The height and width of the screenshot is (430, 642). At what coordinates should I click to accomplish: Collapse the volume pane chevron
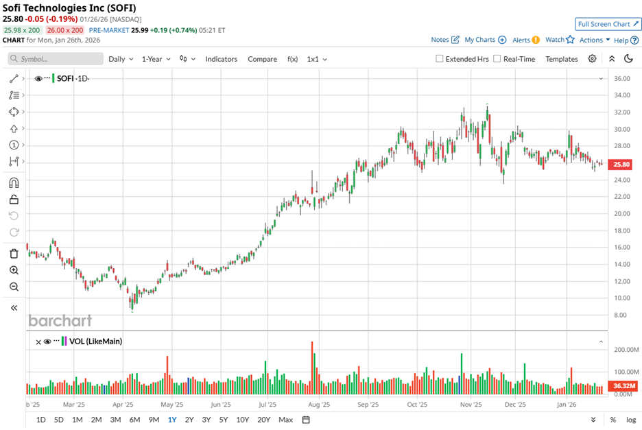(601, 342)
